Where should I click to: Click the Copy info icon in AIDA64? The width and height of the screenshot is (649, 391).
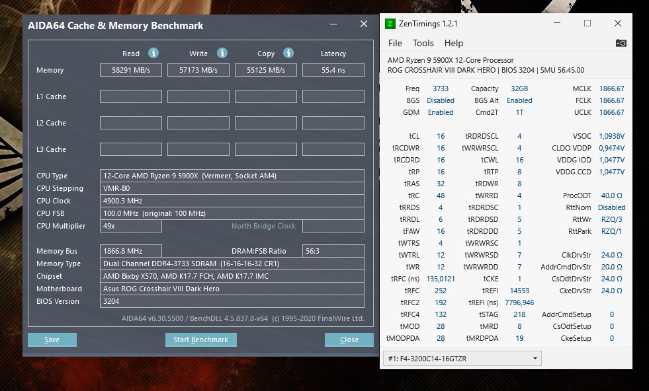[288, 53]
